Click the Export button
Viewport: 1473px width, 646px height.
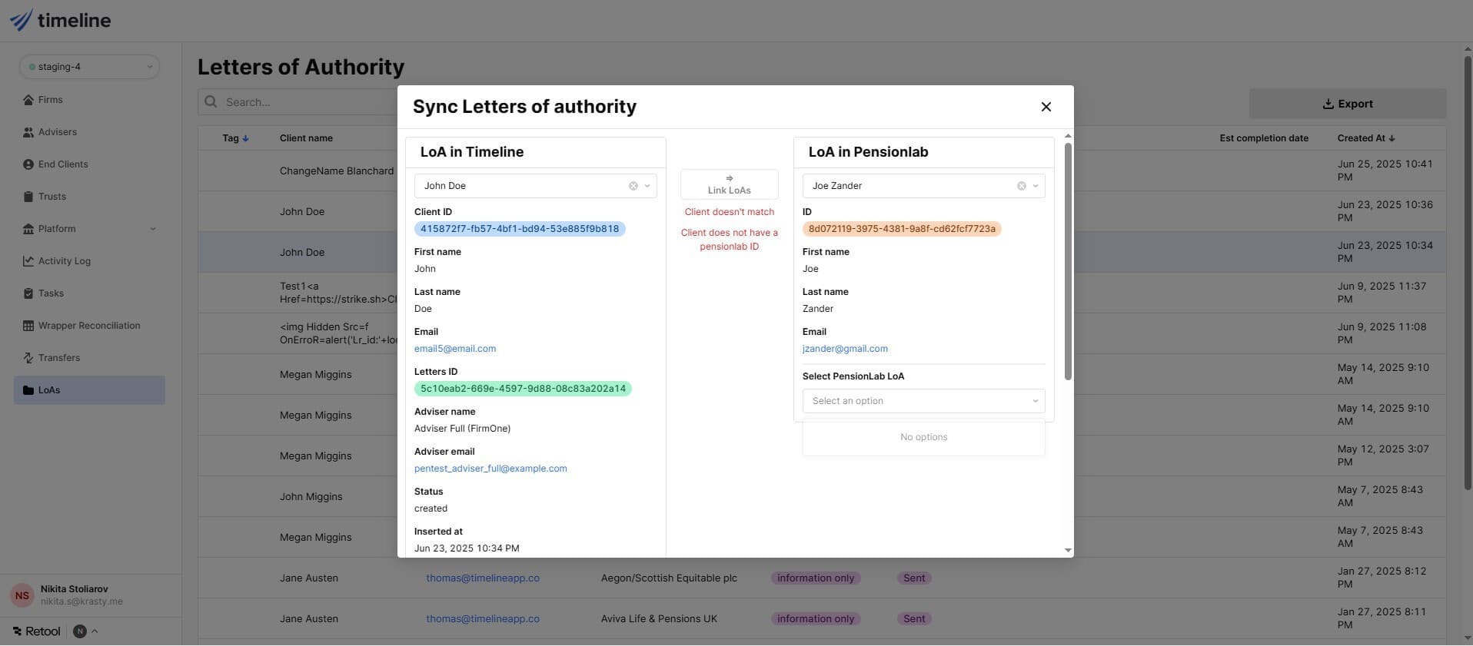(1347, 104)
